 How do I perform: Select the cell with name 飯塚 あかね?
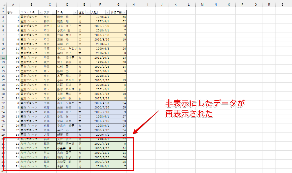pyautogui.click(x=67, y=89)
